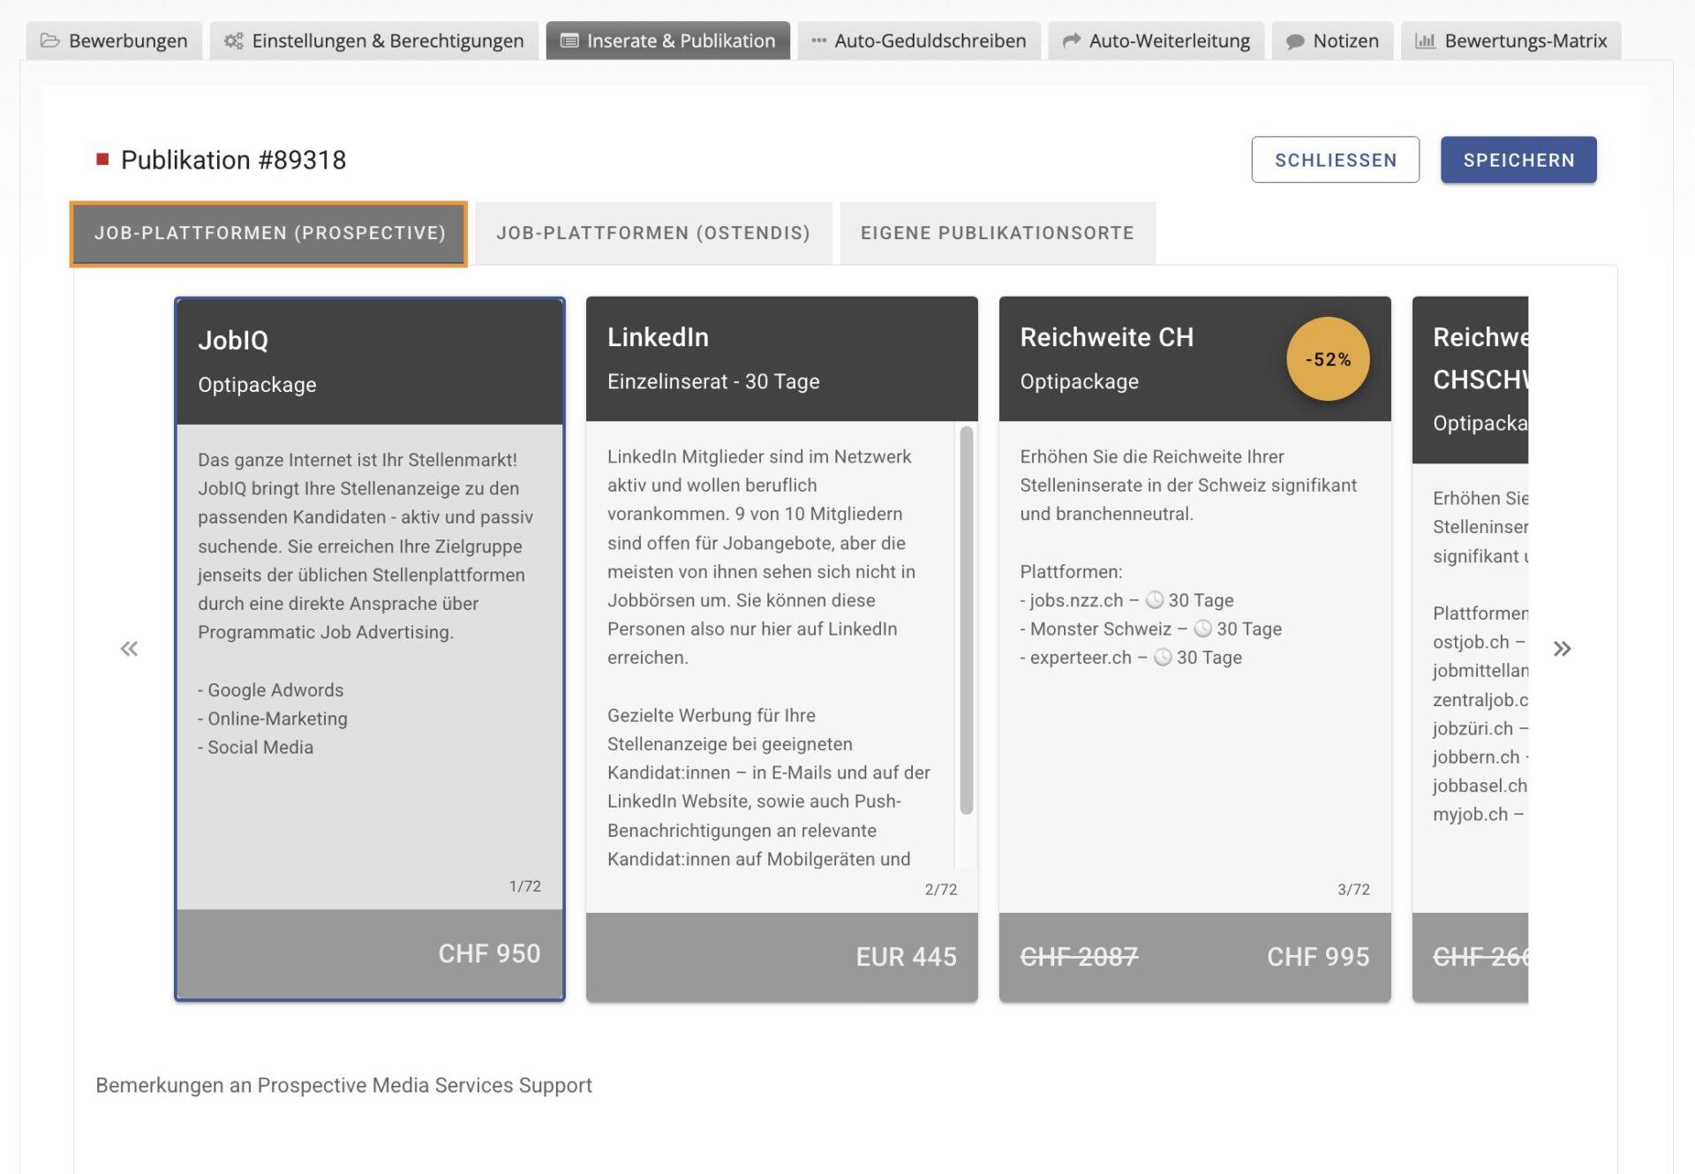Go to previous packages with left chevrons

(129, 649)
